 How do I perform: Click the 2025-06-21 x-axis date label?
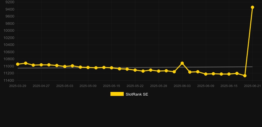point(252,86)
